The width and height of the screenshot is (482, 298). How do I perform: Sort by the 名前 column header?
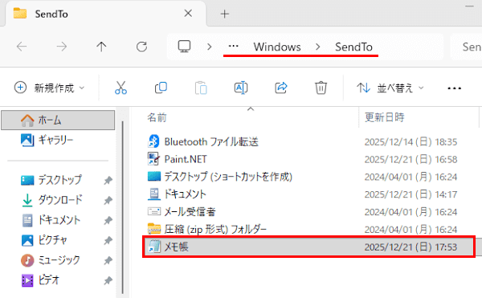tap(157, 117)
